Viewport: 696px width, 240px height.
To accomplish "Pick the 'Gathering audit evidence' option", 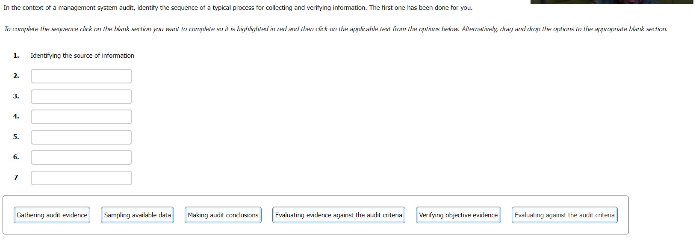I will pos(52,215).
